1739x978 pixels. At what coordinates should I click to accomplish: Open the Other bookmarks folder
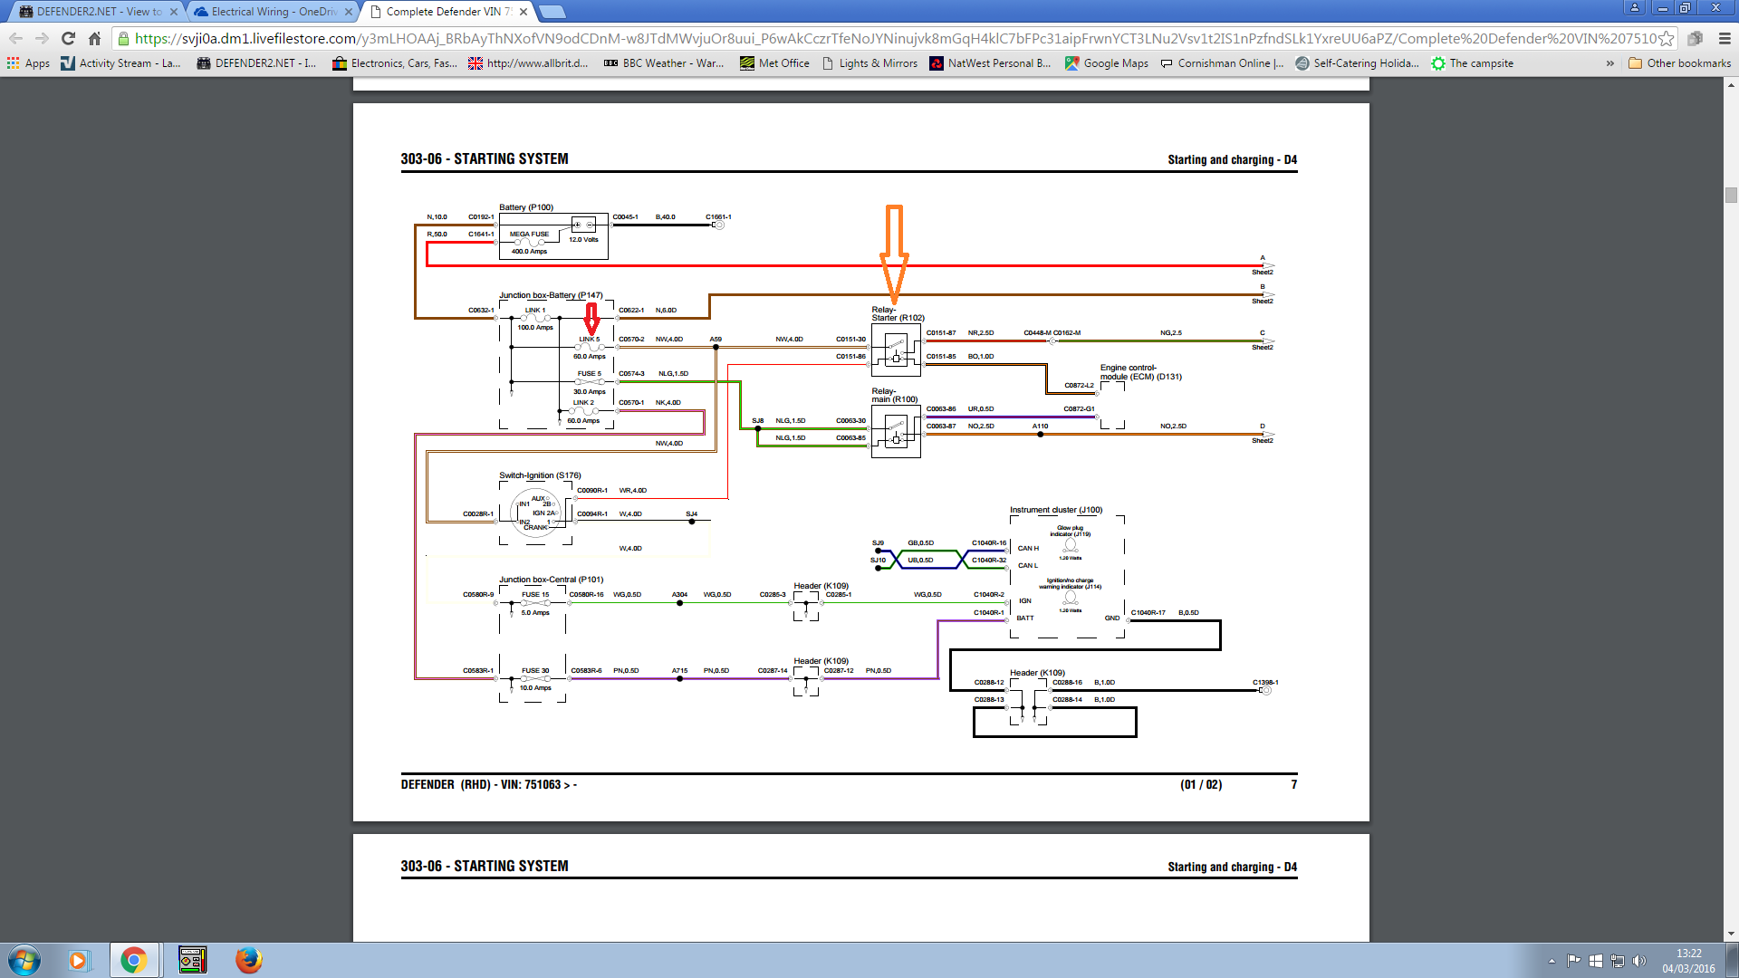click(1679, 63)
